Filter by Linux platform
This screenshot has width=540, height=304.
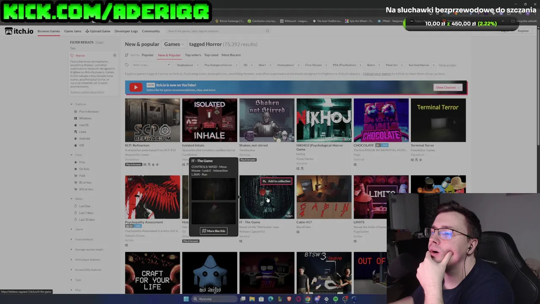[x=80, y=132]
